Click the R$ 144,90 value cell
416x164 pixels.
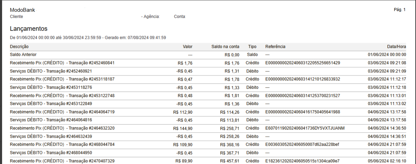pos(183,128)
